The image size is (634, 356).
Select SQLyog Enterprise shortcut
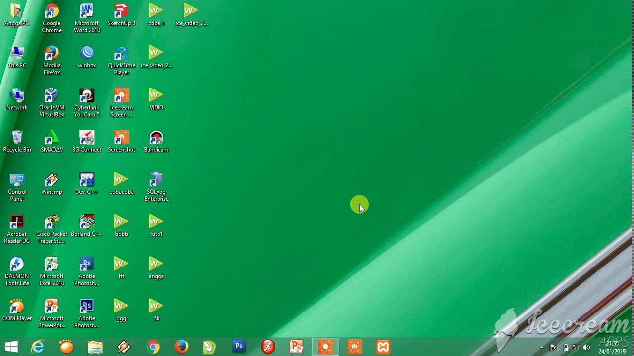coord(156,187)
